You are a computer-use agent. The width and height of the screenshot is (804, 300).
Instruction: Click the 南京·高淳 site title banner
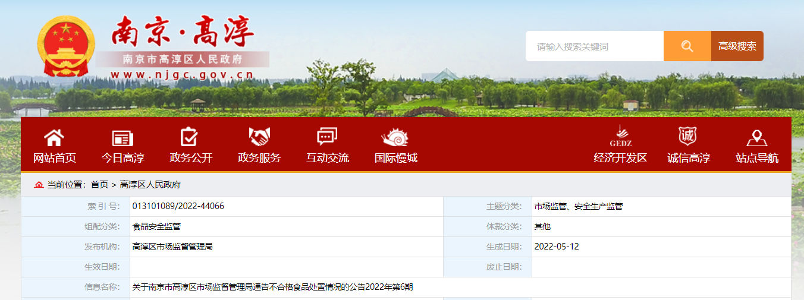tap(183, 32)
